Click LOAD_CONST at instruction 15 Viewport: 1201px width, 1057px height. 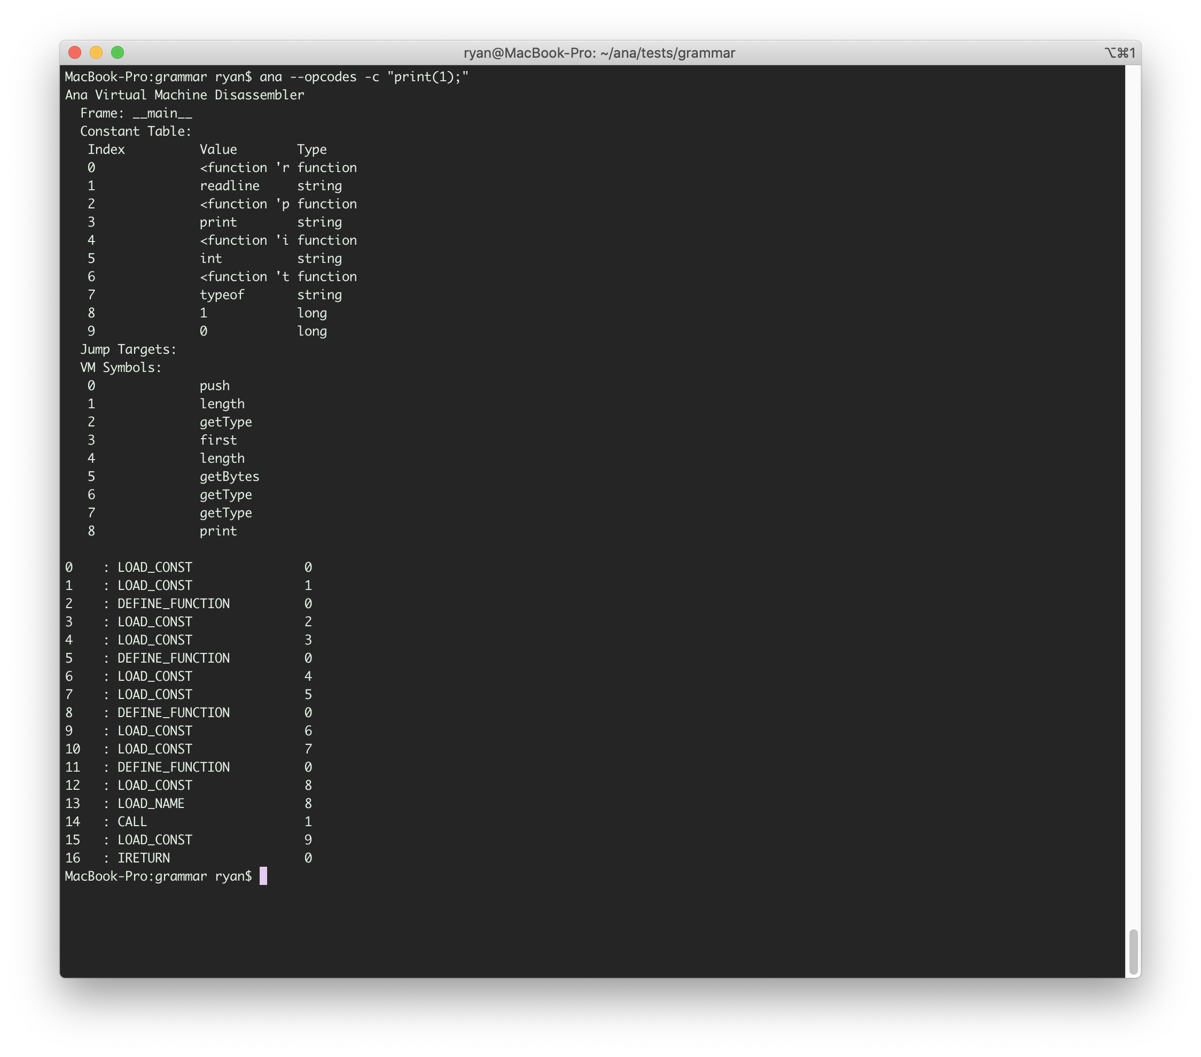(x=155, y=841)
